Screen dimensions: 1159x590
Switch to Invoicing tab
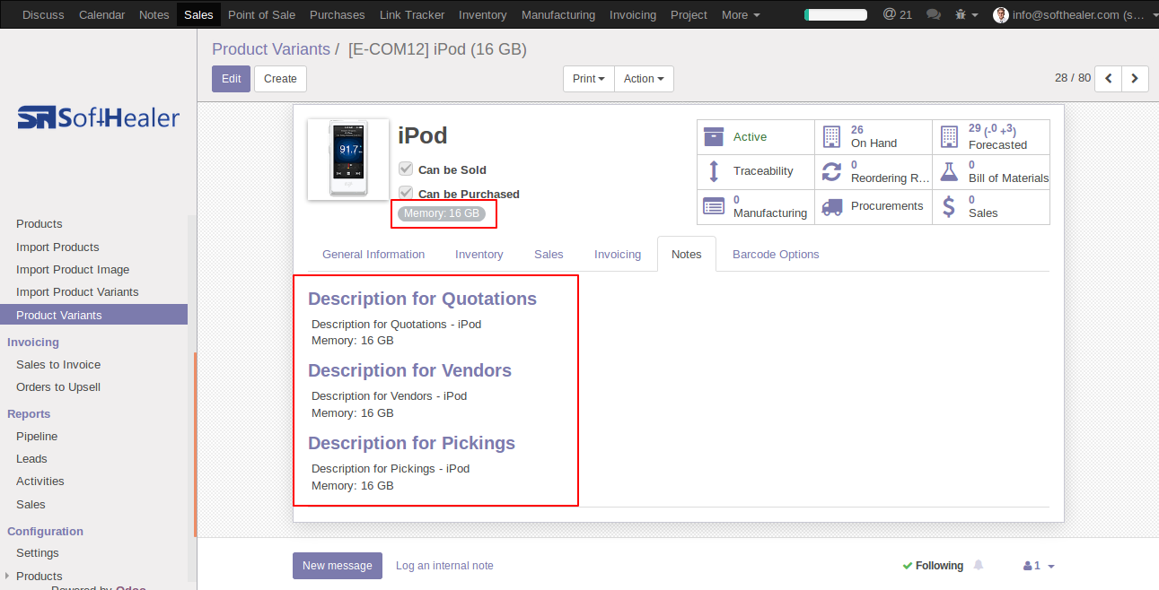click(x=618, y=255)
